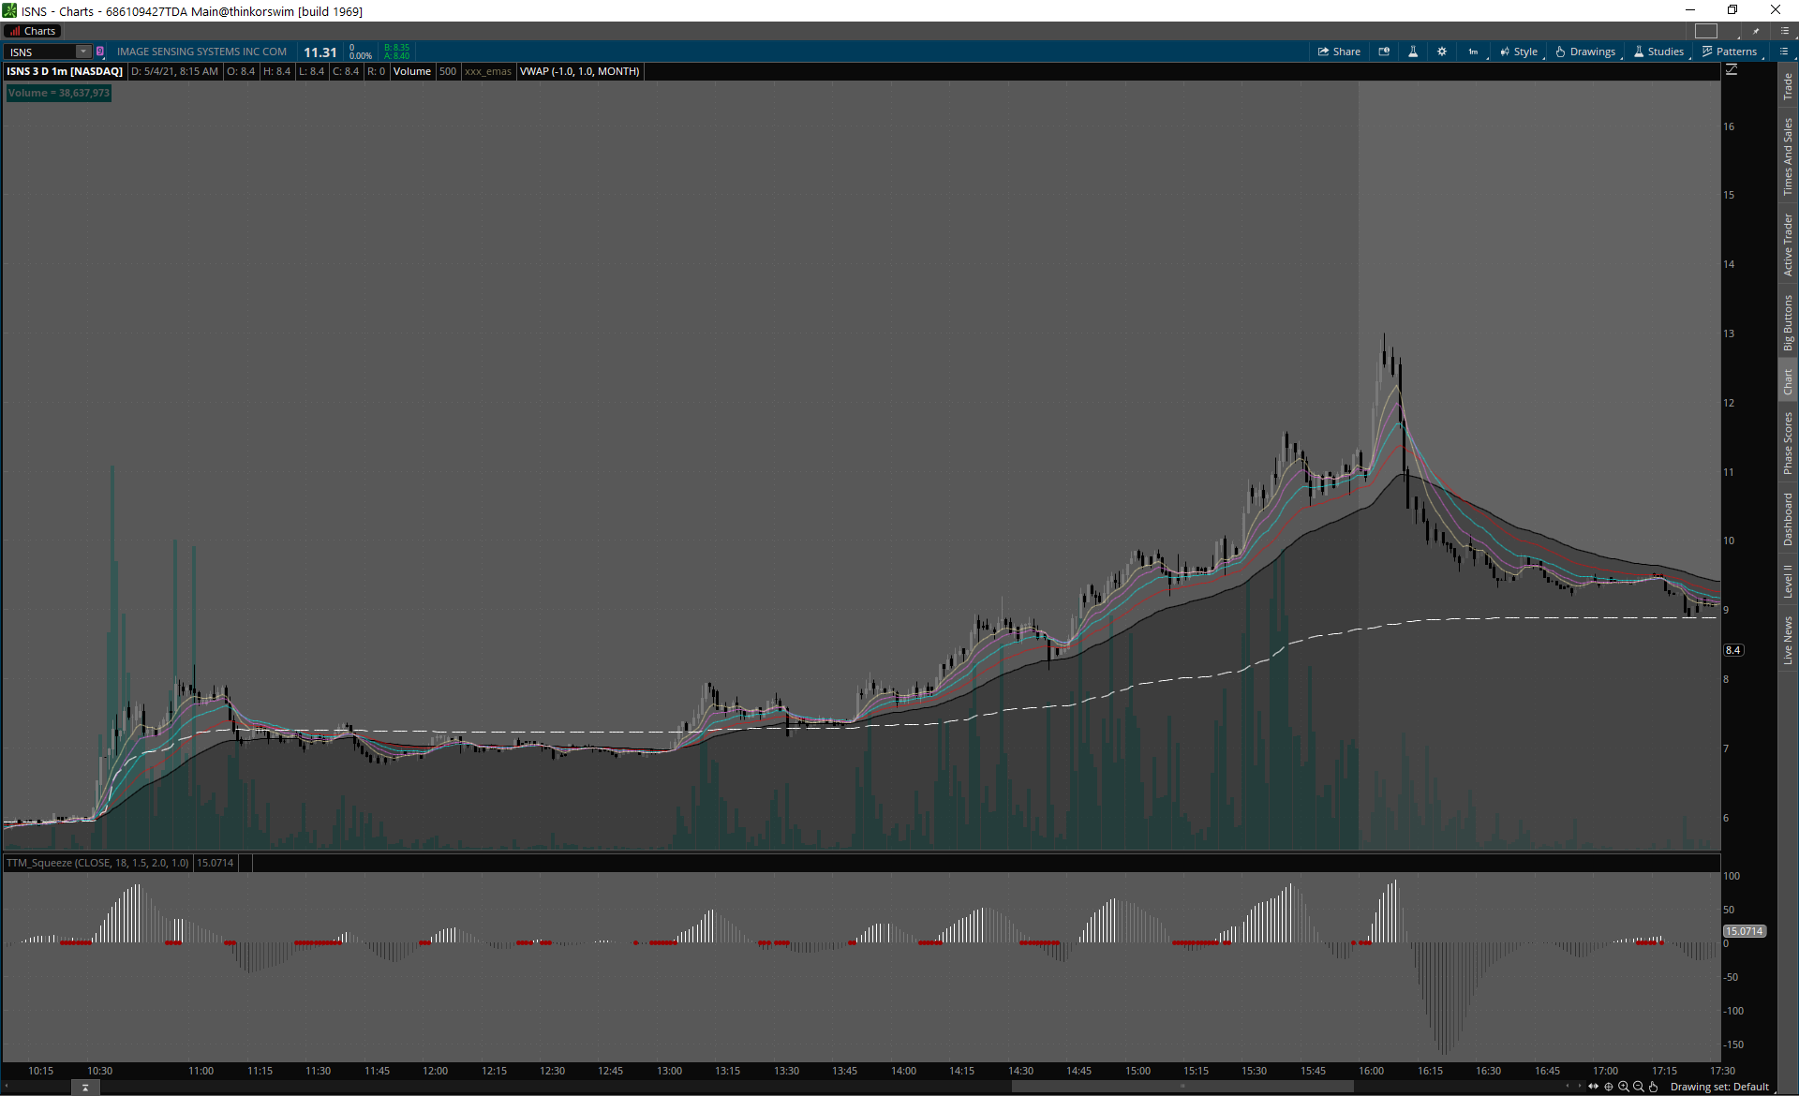The image size is (1799, 1096).
Task: Open the Style dropdown menu
Action: click(1519, 52)
